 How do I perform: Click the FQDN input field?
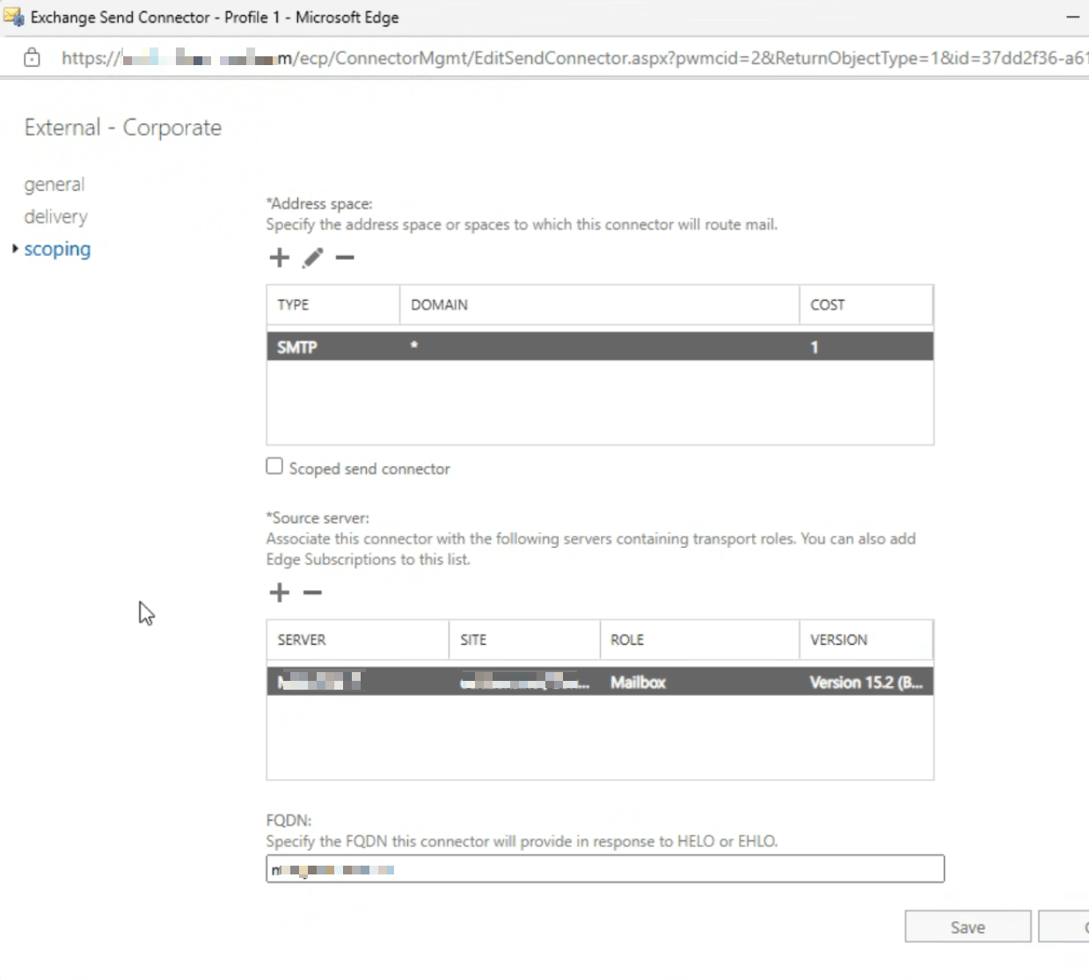point(605,869)
